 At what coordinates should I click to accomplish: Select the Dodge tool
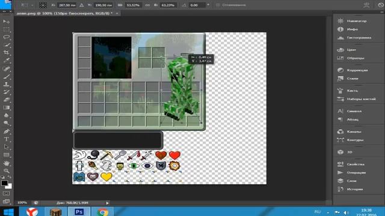click(x=6, y=123)
